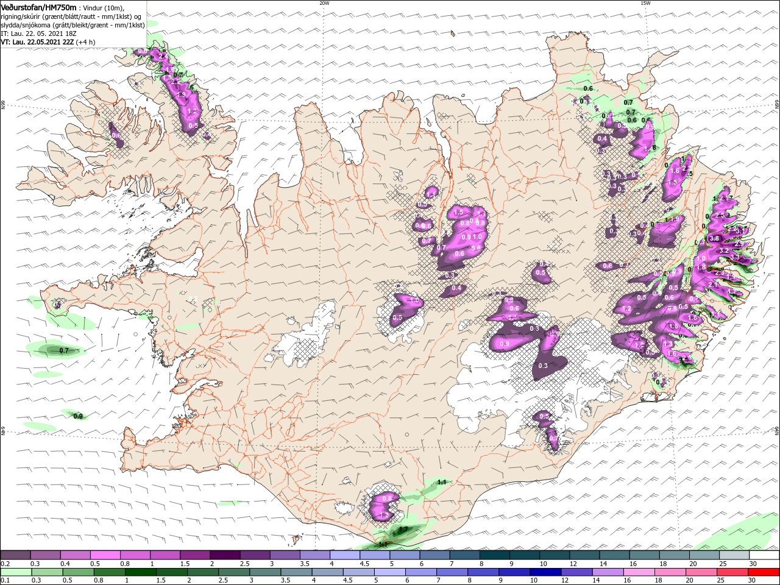Click the 0.1 label on the rain scale
Image resolution: width=780 pixels, height=585 pixels.
[x=4, y=581]
